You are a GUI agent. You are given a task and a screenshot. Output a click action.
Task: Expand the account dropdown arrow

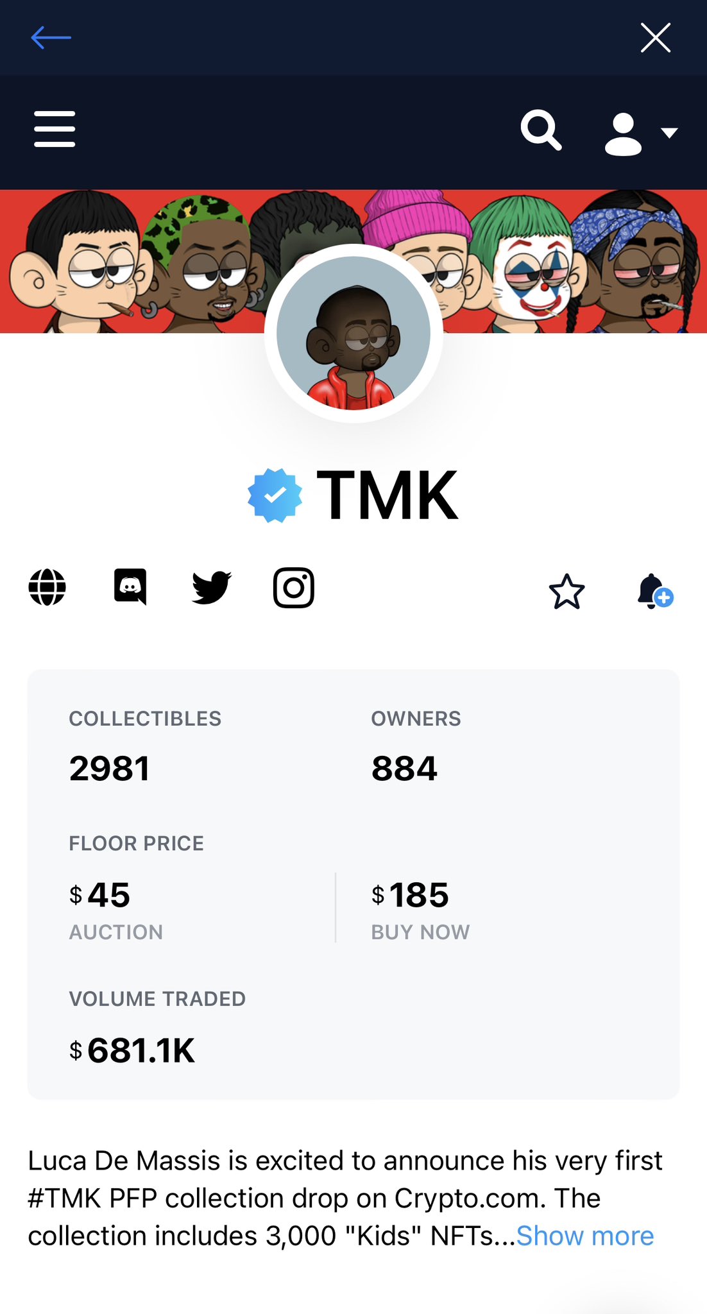tap(669, 133)
